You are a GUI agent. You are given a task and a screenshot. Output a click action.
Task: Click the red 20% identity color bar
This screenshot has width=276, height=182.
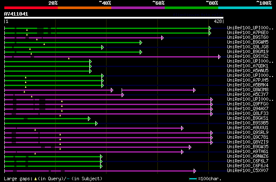click(31, 8)
